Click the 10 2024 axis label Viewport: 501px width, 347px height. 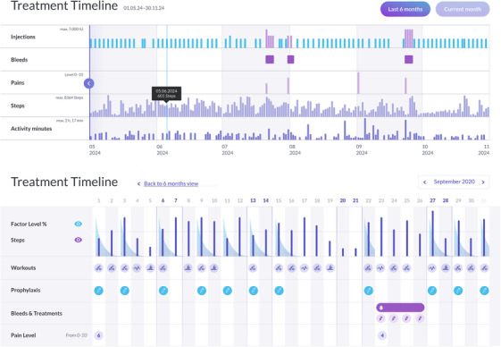pos(428,150)
